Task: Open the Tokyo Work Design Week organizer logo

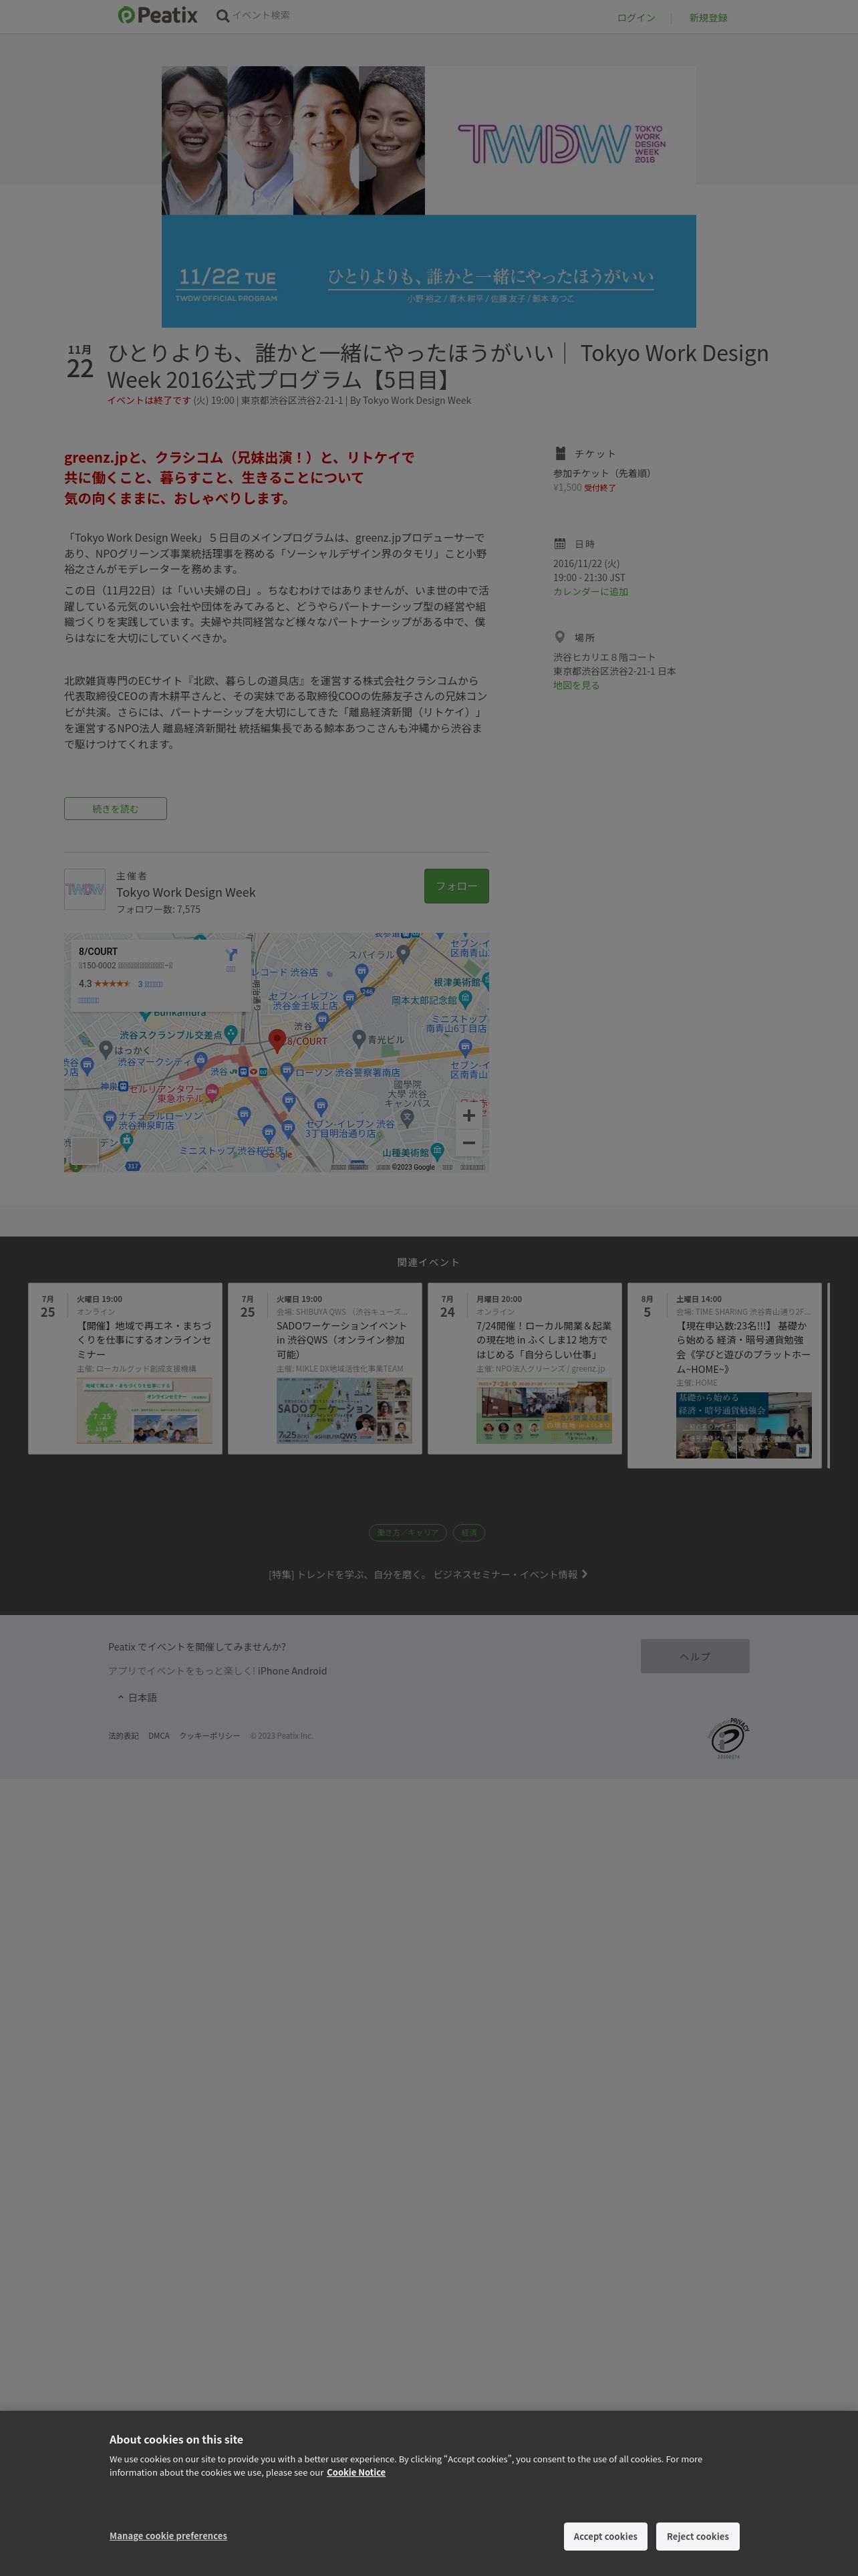Action: click(x=85, y=889)
